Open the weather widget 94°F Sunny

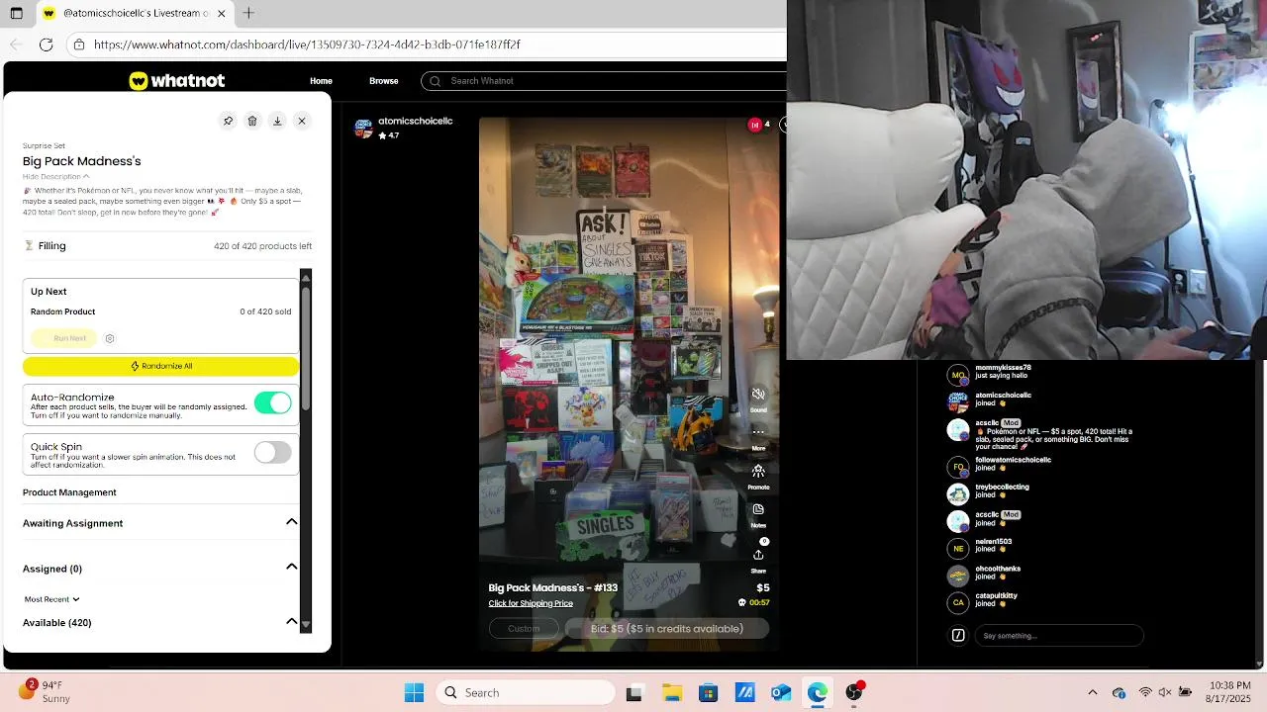click(45, 692)
